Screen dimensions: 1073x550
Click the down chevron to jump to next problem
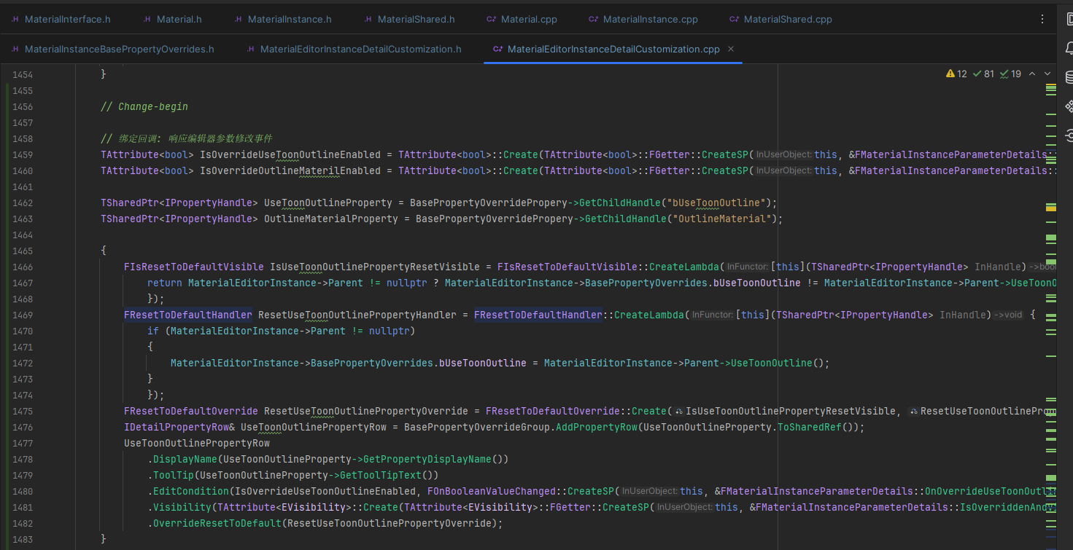(1047, 73)
